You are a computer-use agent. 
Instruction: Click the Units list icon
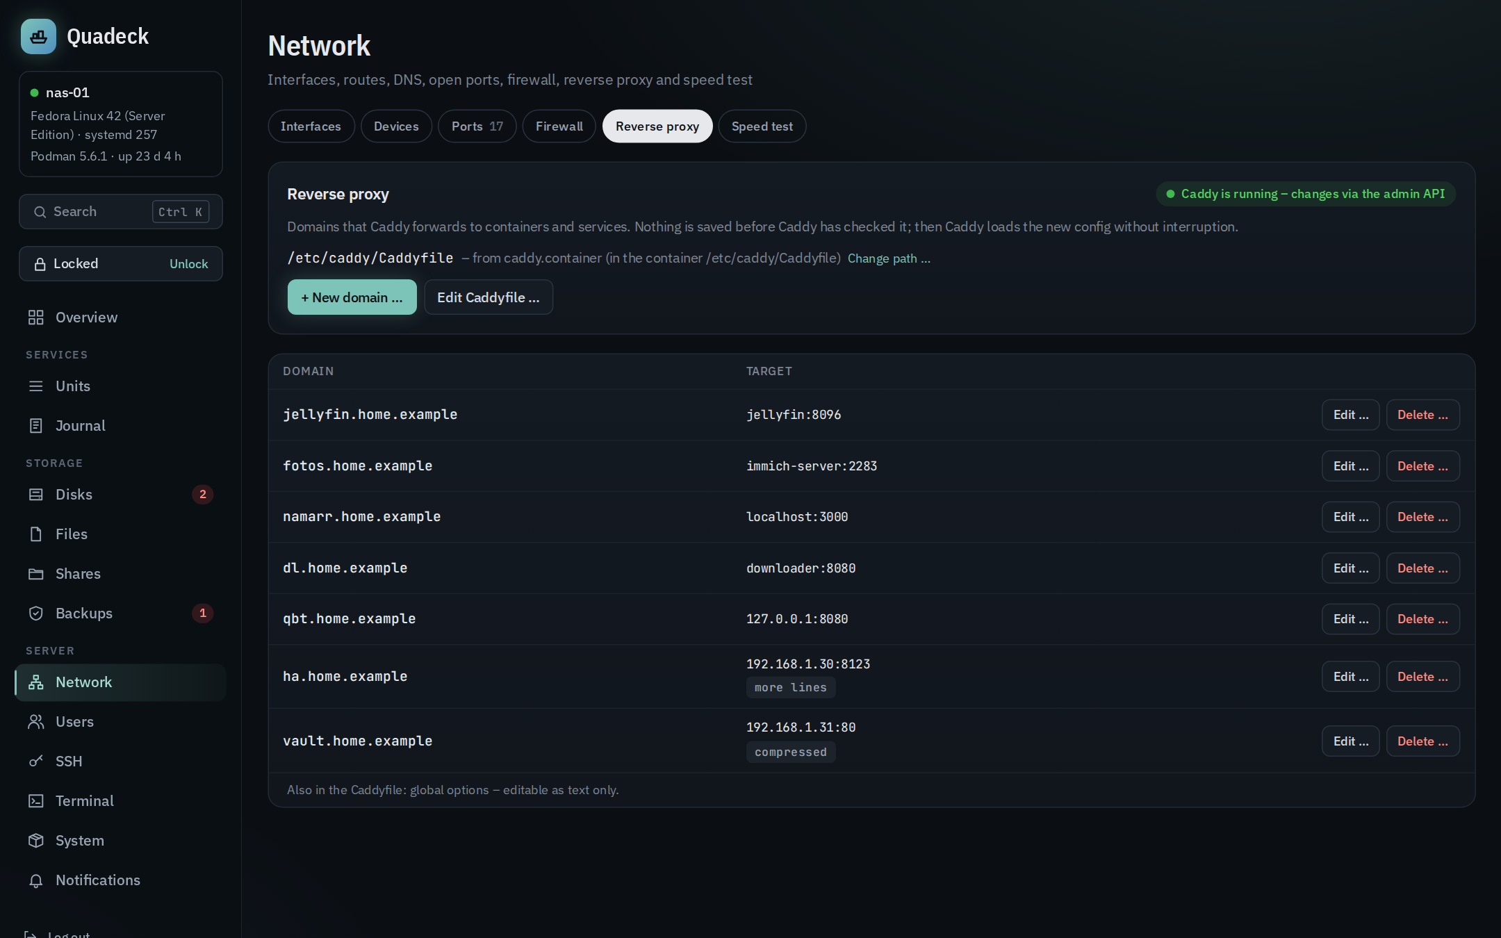pos(36,386)
